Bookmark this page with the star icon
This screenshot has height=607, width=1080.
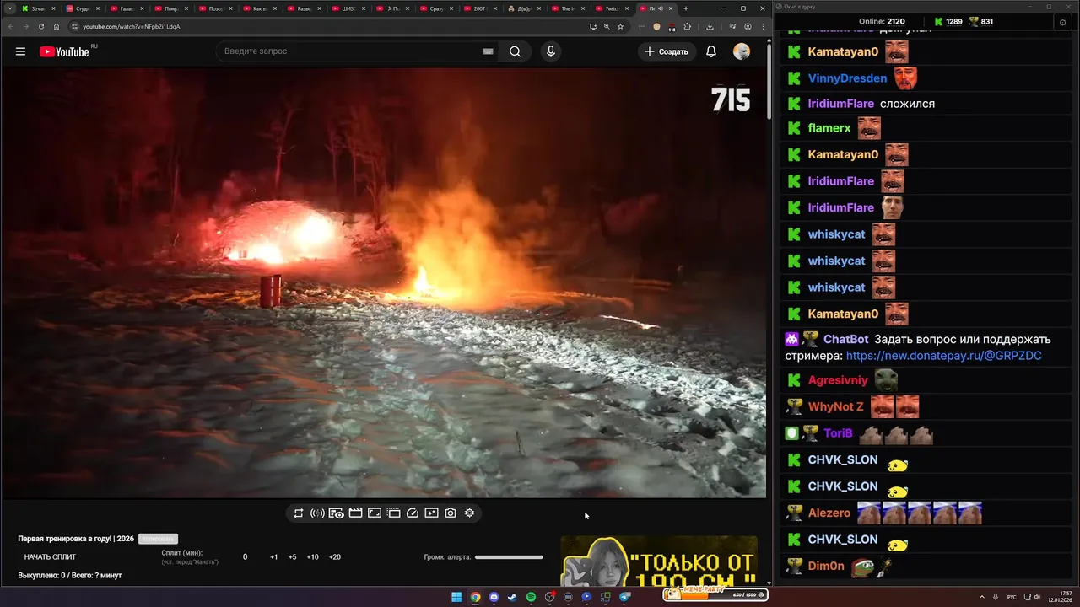620,26
